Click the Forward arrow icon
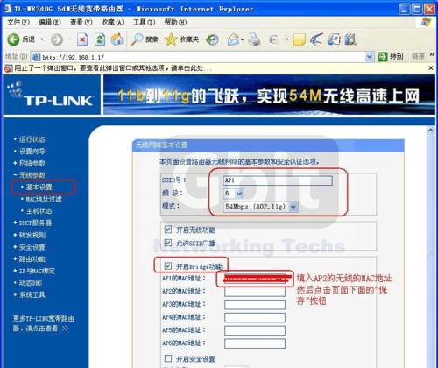Image resolution: width=438 pixels, height=368 pixels. [x=57, y=39]
